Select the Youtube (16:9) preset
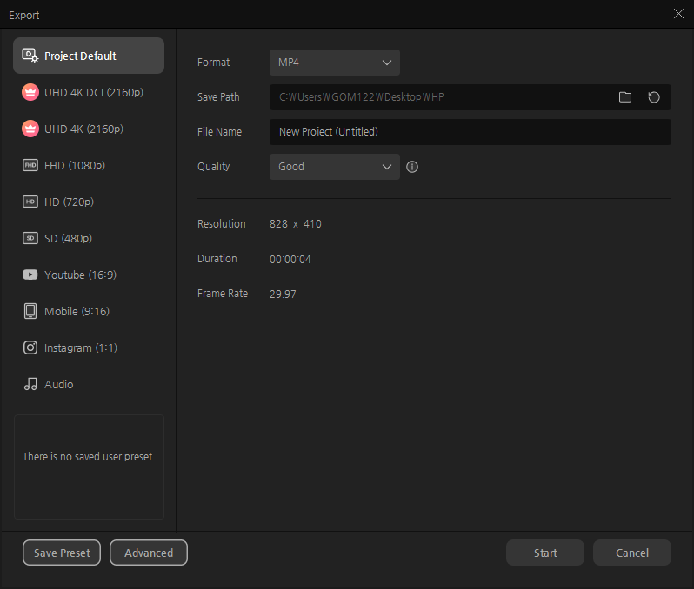The height and width of the screenshot is (589, 694). 89,275
